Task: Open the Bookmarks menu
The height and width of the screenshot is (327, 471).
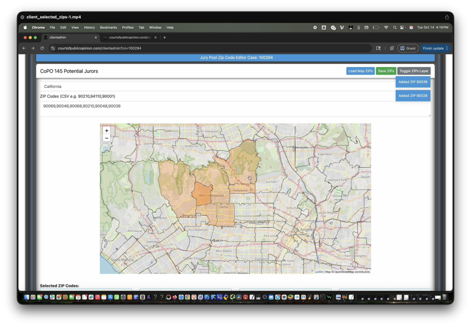Action: pos(109,27)
